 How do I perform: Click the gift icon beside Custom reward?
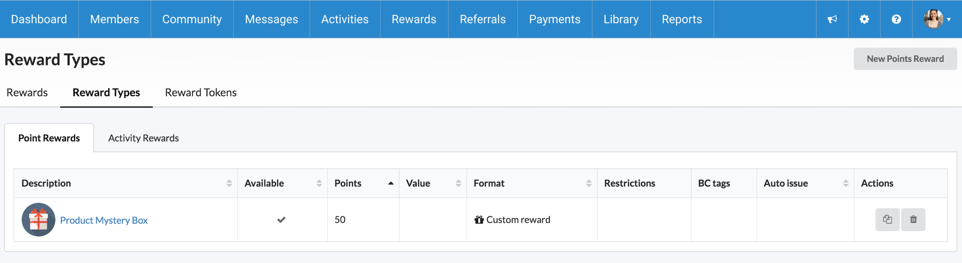(x=479, y=220)
